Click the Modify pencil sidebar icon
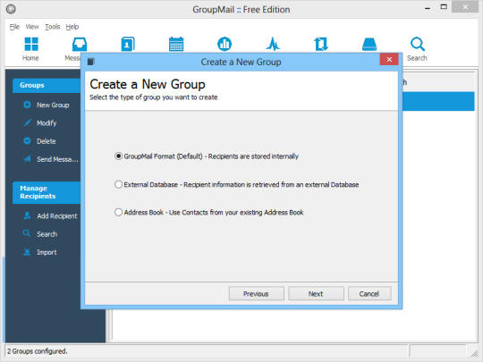 27,122
